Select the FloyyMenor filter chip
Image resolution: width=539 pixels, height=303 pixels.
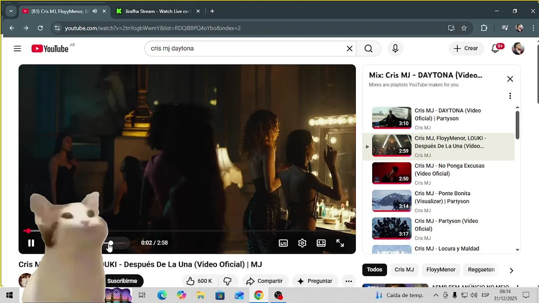pyautogui.click(x=441, y=270)
